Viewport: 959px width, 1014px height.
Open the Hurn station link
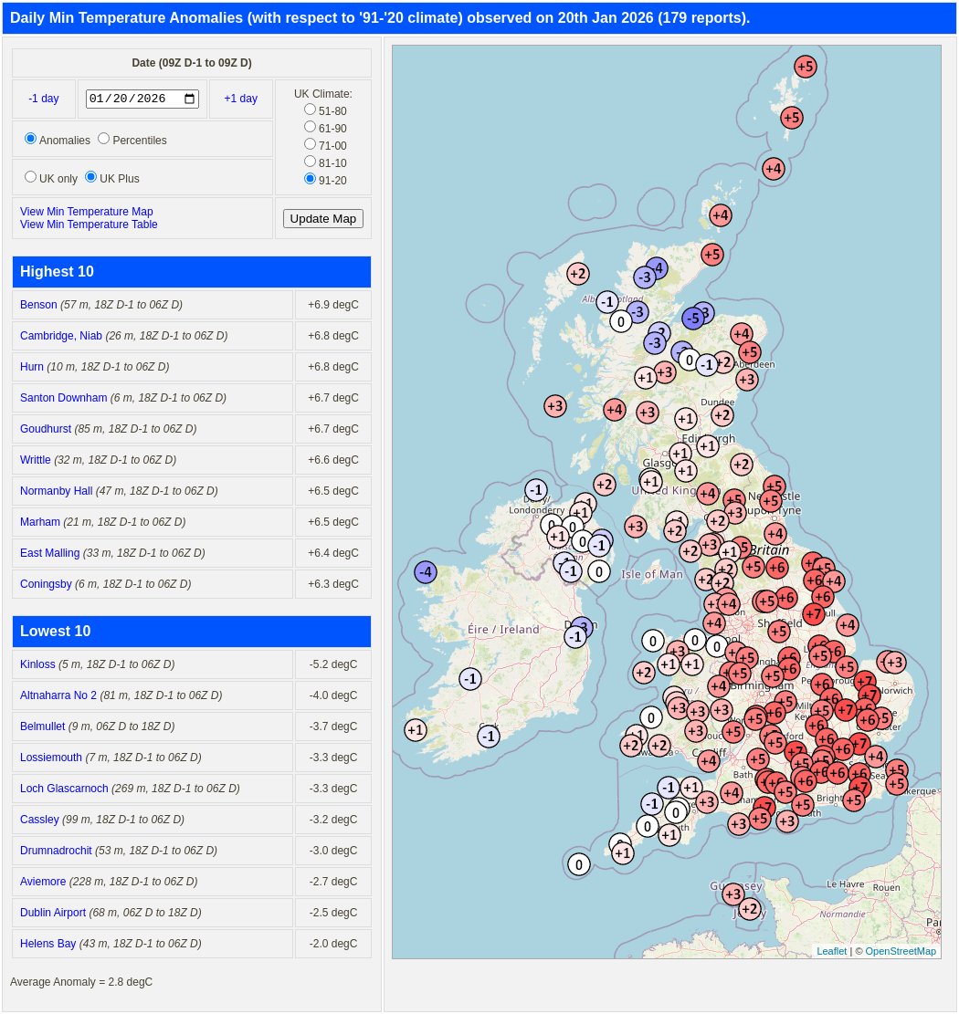pyautogui.click(x=32, y=367)
